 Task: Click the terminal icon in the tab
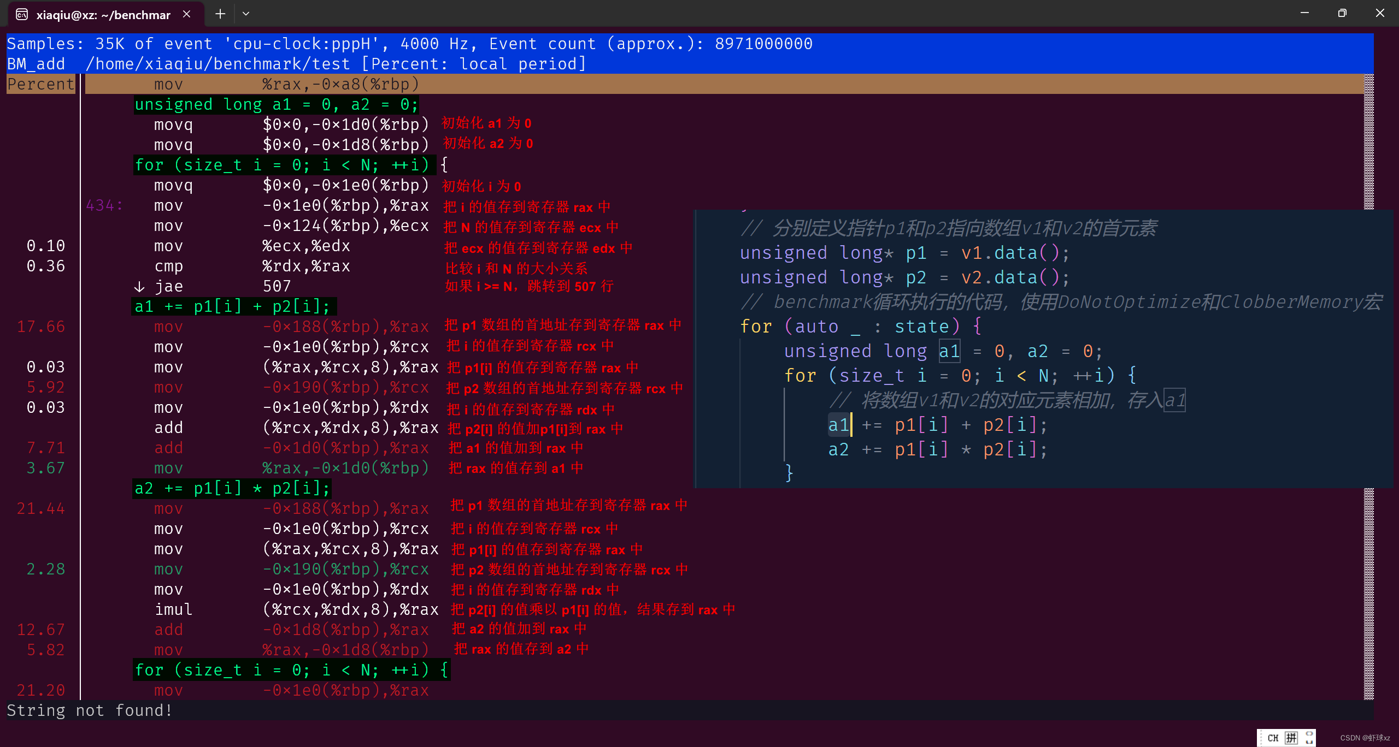coord(22,15)
